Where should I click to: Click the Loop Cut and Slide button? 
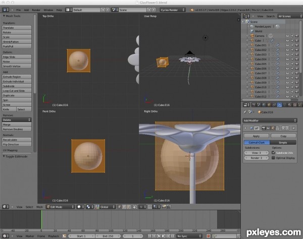(17, 91)
